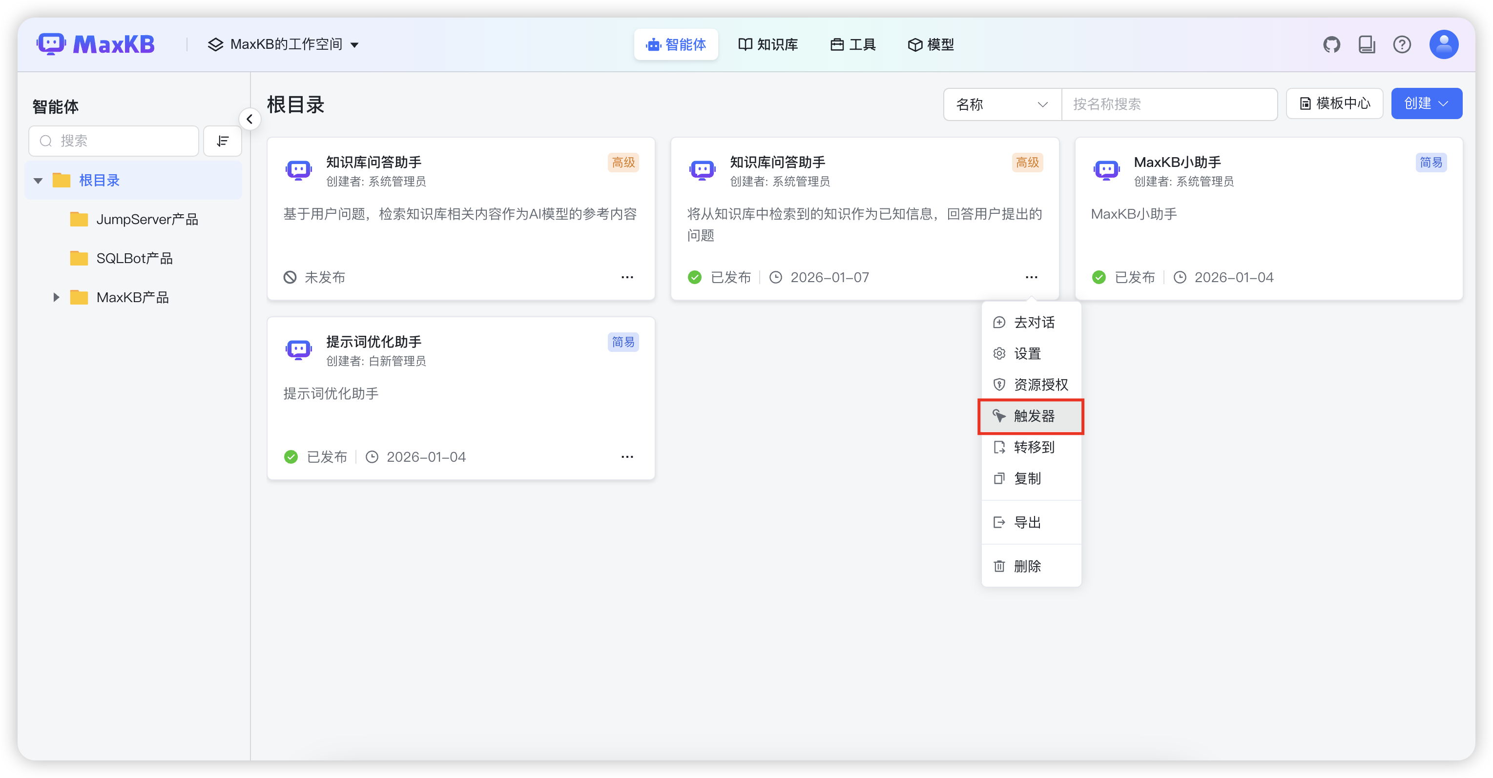Expand the MaxKB产品 tree node
This screenshot has height=778, width=1493.
click(56, 297)
